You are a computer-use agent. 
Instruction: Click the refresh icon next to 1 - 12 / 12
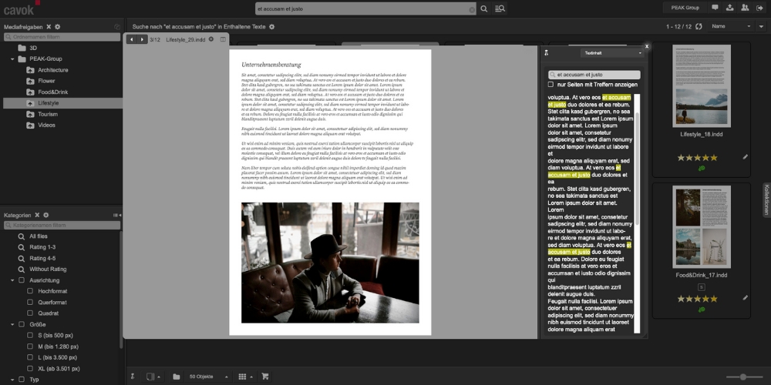[699, 26]
